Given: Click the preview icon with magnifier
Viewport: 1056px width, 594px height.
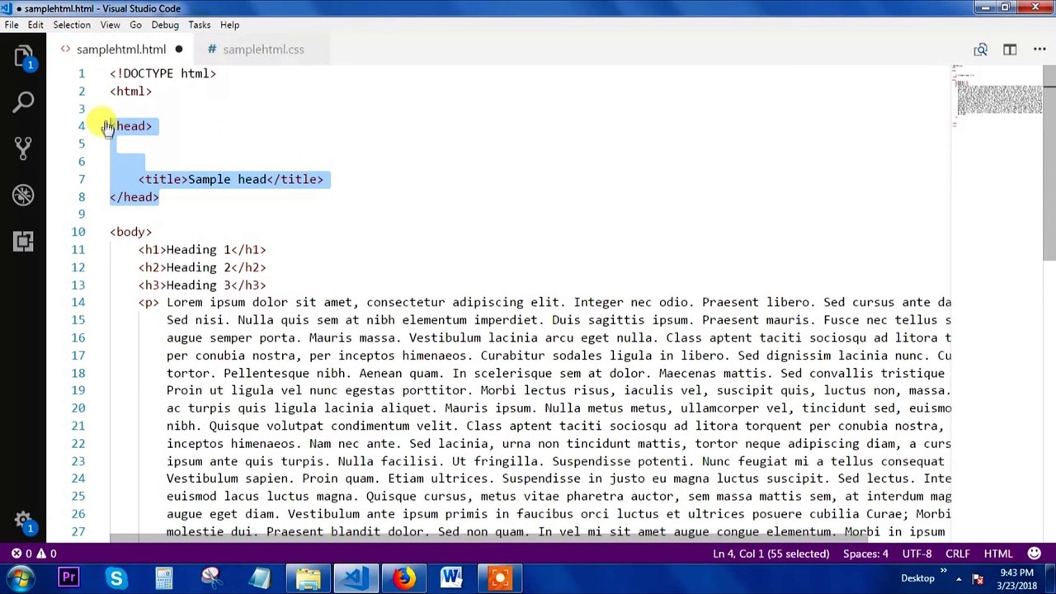Looking at the screenshot, I should tap(980, 49).
